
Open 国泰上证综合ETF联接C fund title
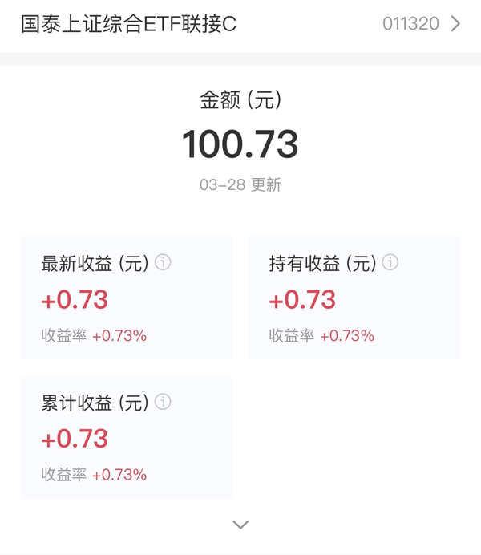(128, 24)
